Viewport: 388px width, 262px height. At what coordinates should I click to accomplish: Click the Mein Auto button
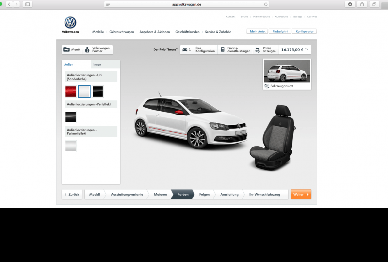(x=258, y=31)
